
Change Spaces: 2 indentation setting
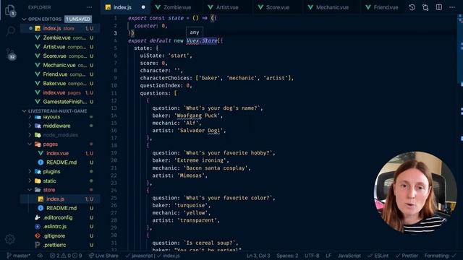point(287,256)
